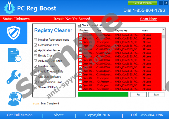Open Get Full Version in the footer
The width and height of the screenshot is (169, 119).
[x=20, y=115]
